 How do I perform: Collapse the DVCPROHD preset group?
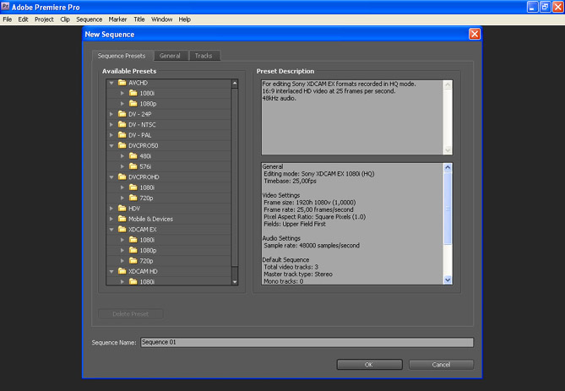pyautogui.click(x=111, y=177)
